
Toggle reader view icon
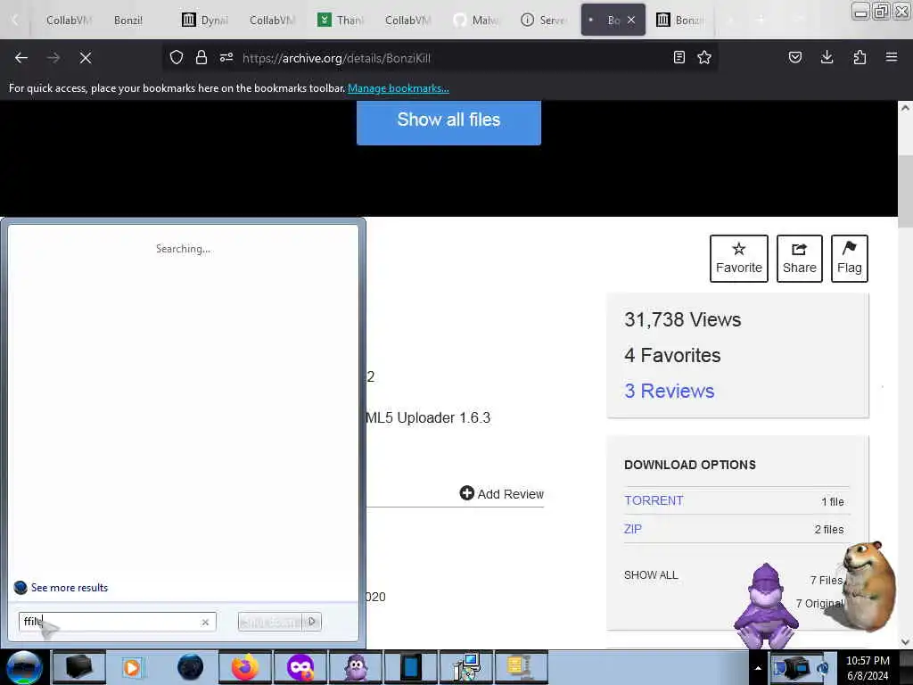[x=679, y=58]
